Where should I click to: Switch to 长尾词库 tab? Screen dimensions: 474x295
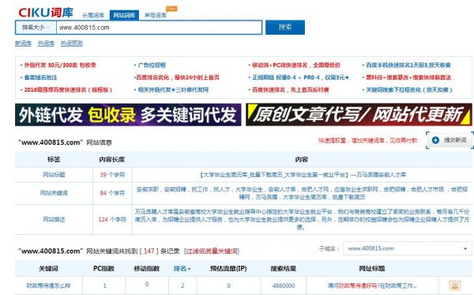93,15
